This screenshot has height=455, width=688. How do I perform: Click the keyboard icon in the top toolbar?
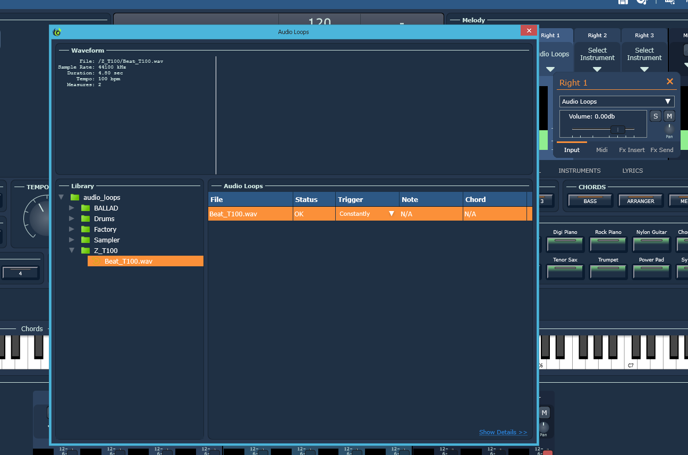tap(669, 2)
